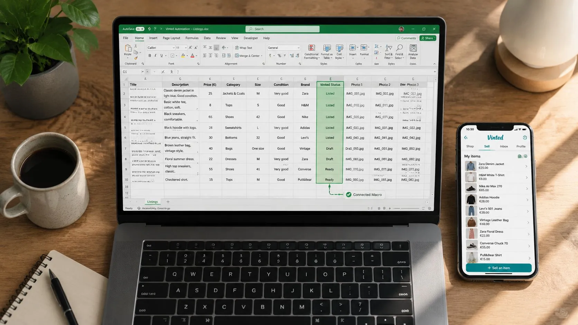Open Format as Table
Viewport: 578px width, 325px height.
327,52
